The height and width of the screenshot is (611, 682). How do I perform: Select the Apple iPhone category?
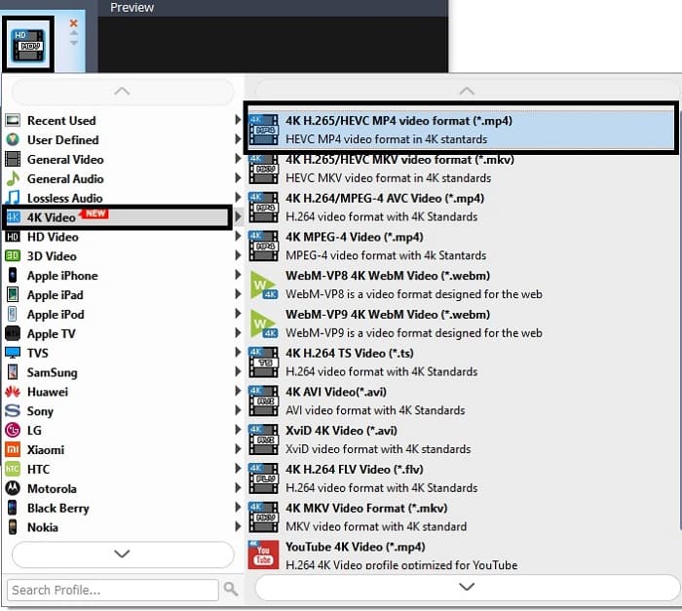pos(62,276)
